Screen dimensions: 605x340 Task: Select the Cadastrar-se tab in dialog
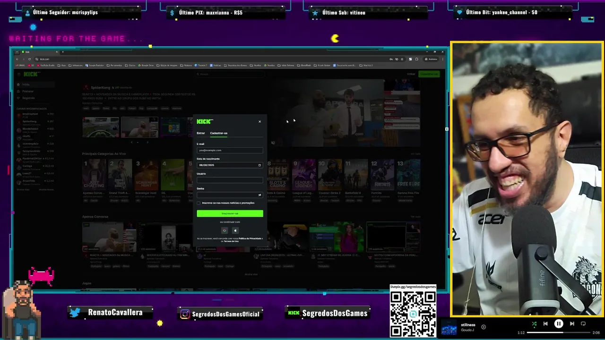point(218,133)
